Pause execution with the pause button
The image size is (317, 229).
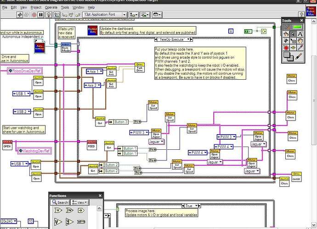click(x=41, y=15)
